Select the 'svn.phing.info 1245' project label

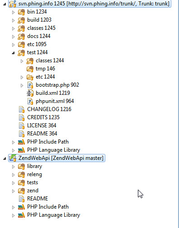pos(42,4)
